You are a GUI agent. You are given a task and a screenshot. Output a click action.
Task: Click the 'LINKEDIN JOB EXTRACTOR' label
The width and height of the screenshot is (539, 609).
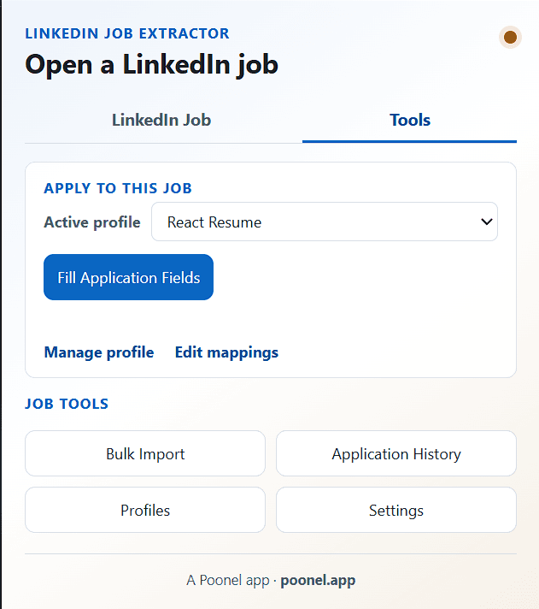click(127, 34)
